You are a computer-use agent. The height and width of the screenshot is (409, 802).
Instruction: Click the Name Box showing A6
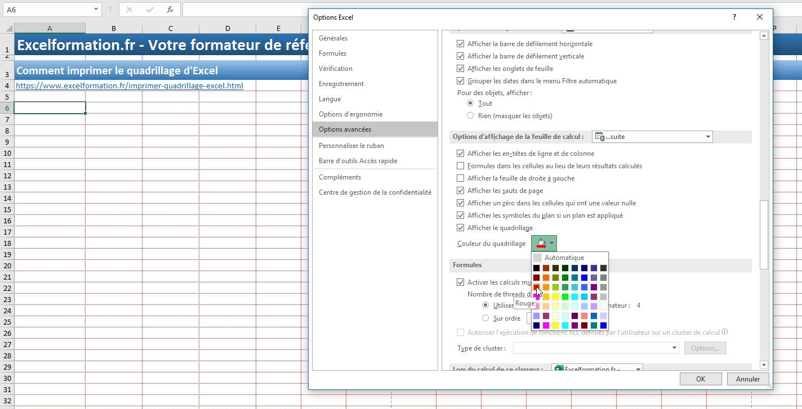[x=47, y=10]
